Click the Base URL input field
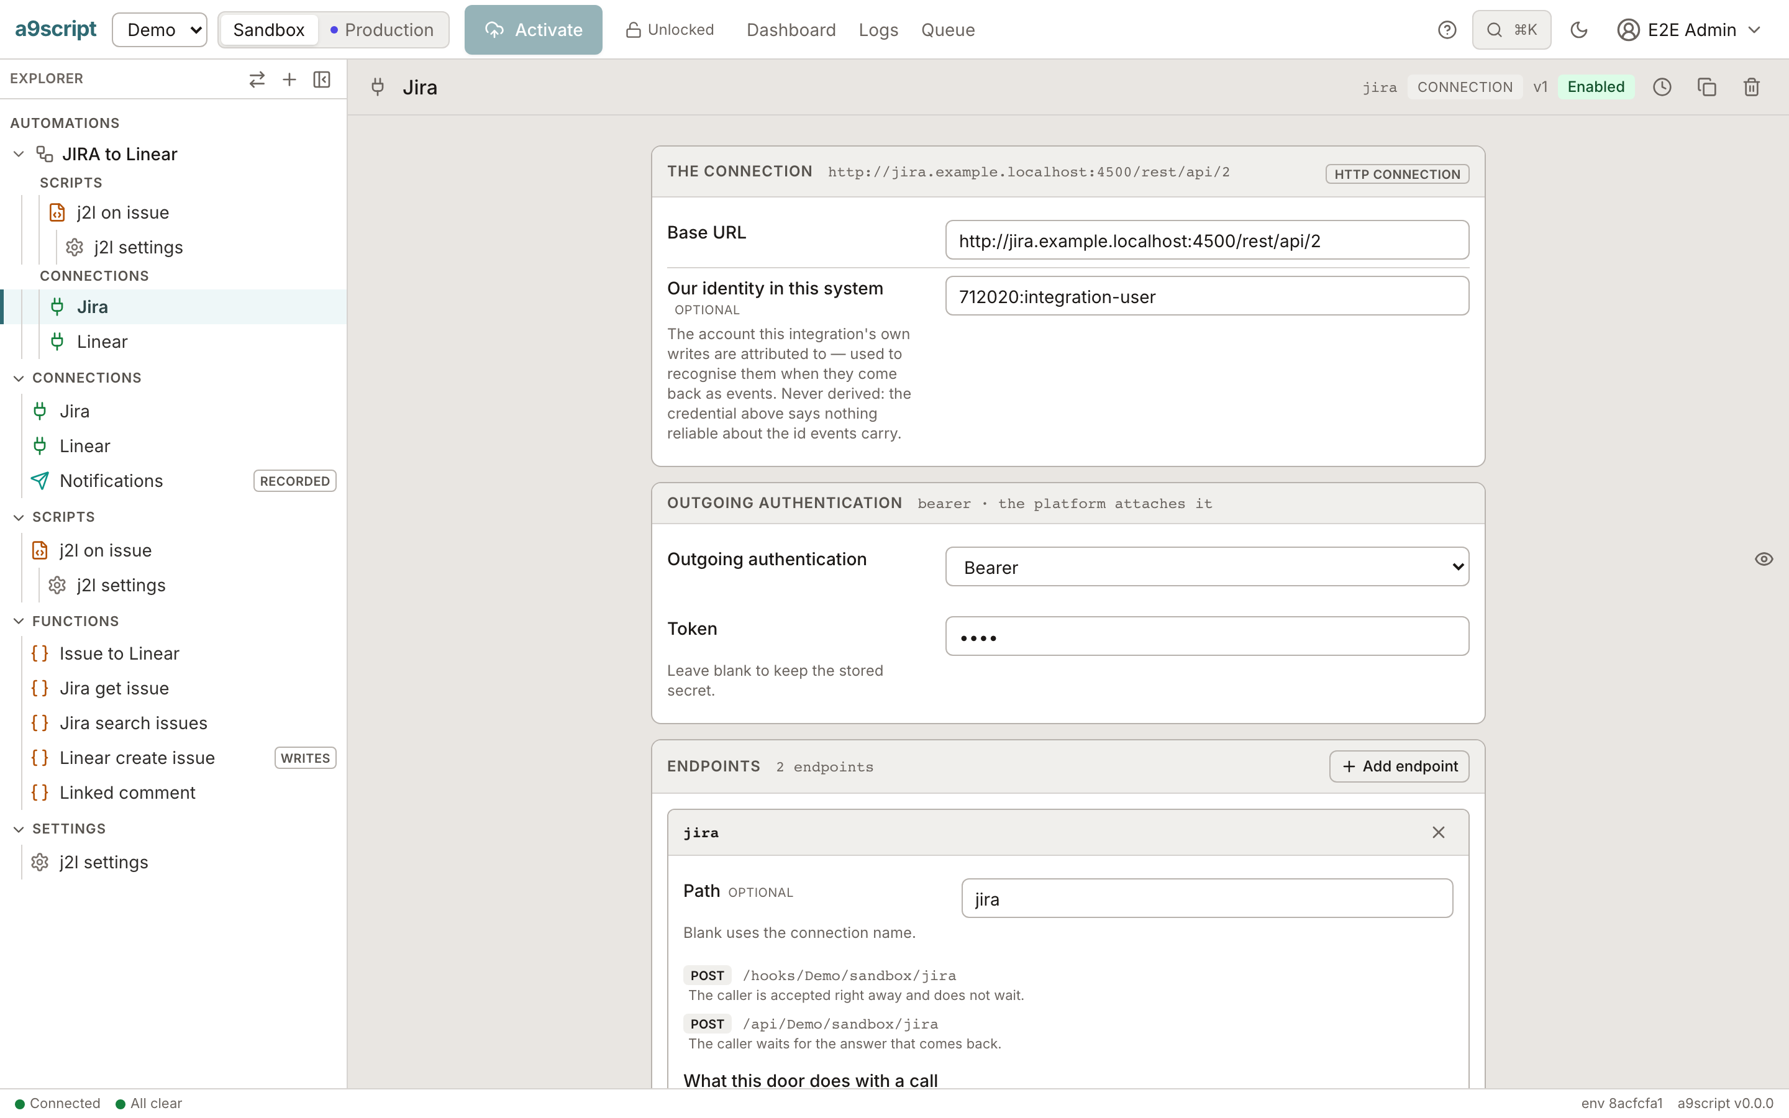The width and height of the screenshot is (1789, 1118). [x=1206, y=240]
